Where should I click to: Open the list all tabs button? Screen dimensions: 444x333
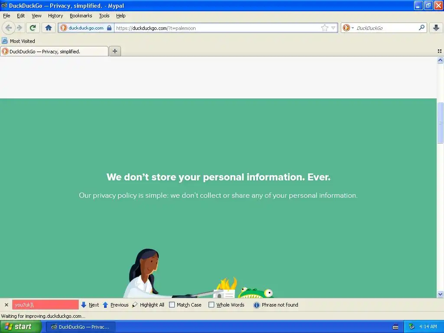pyautogui.click(x=440, y=51)
